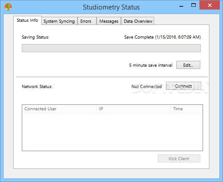
Task: Click the Saving Status label
Action: pyautogui.click(x=35, y=37)
